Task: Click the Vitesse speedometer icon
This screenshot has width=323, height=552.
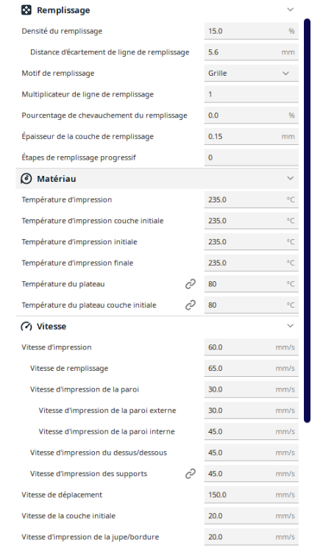Action: point(26,326)
